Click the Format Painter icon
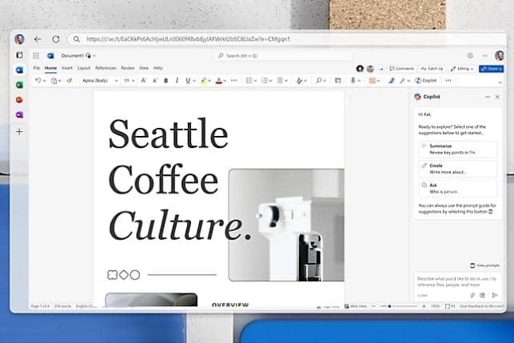The image size is (514, 343). [x=70, y=80]
